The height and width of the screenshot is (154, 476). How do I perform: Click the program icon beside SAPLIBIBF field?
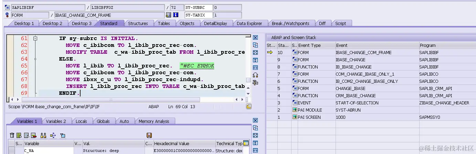[x=8, y=7]
